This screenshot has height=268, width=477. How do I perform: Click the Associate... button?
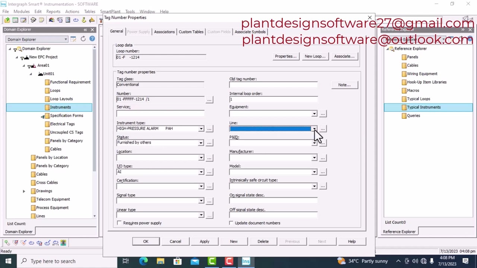click(344, 56)
